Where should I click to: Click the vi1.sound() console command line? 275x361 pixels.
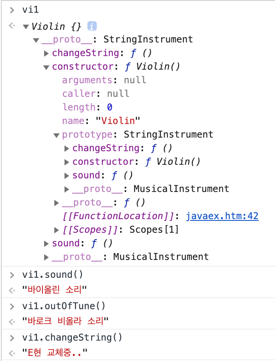click(53, 275)
